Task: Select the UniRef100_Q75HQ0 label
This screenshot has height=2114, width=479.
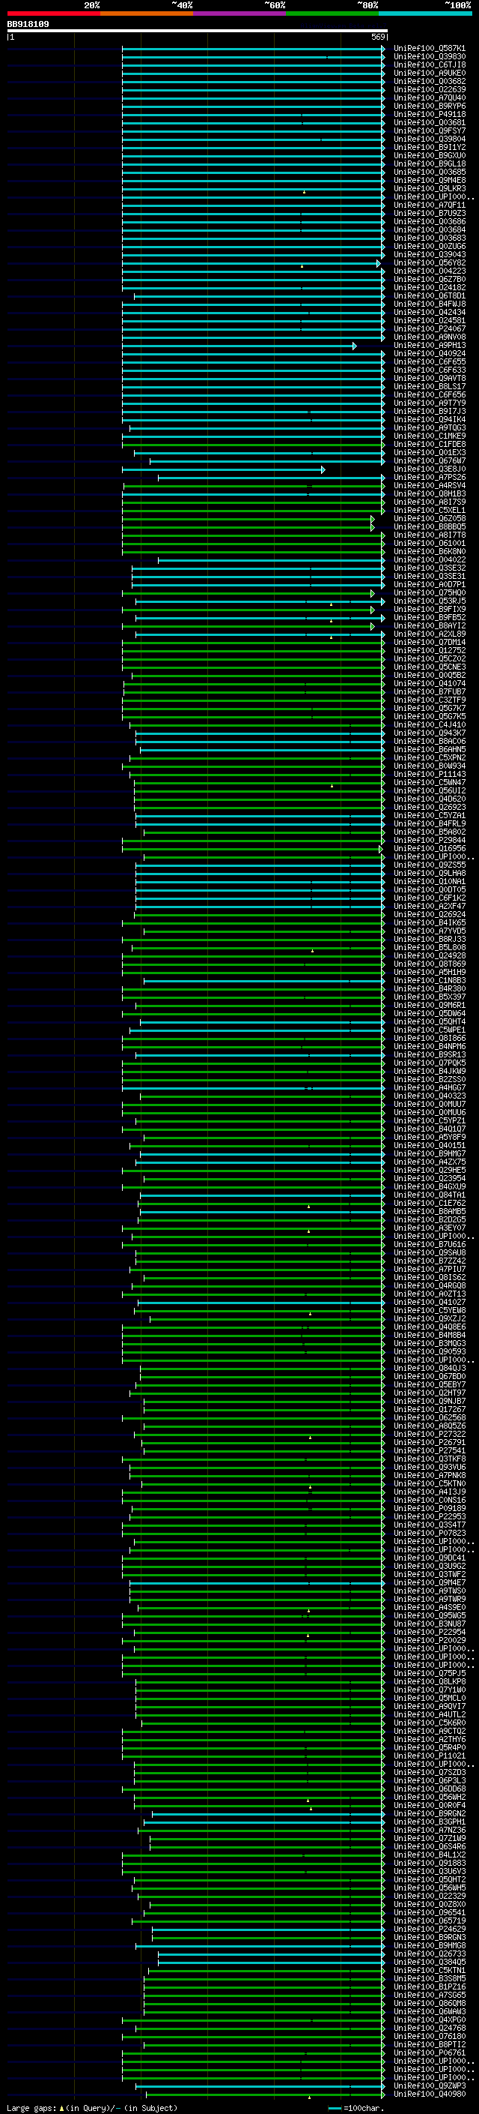Action: (430, 592)
